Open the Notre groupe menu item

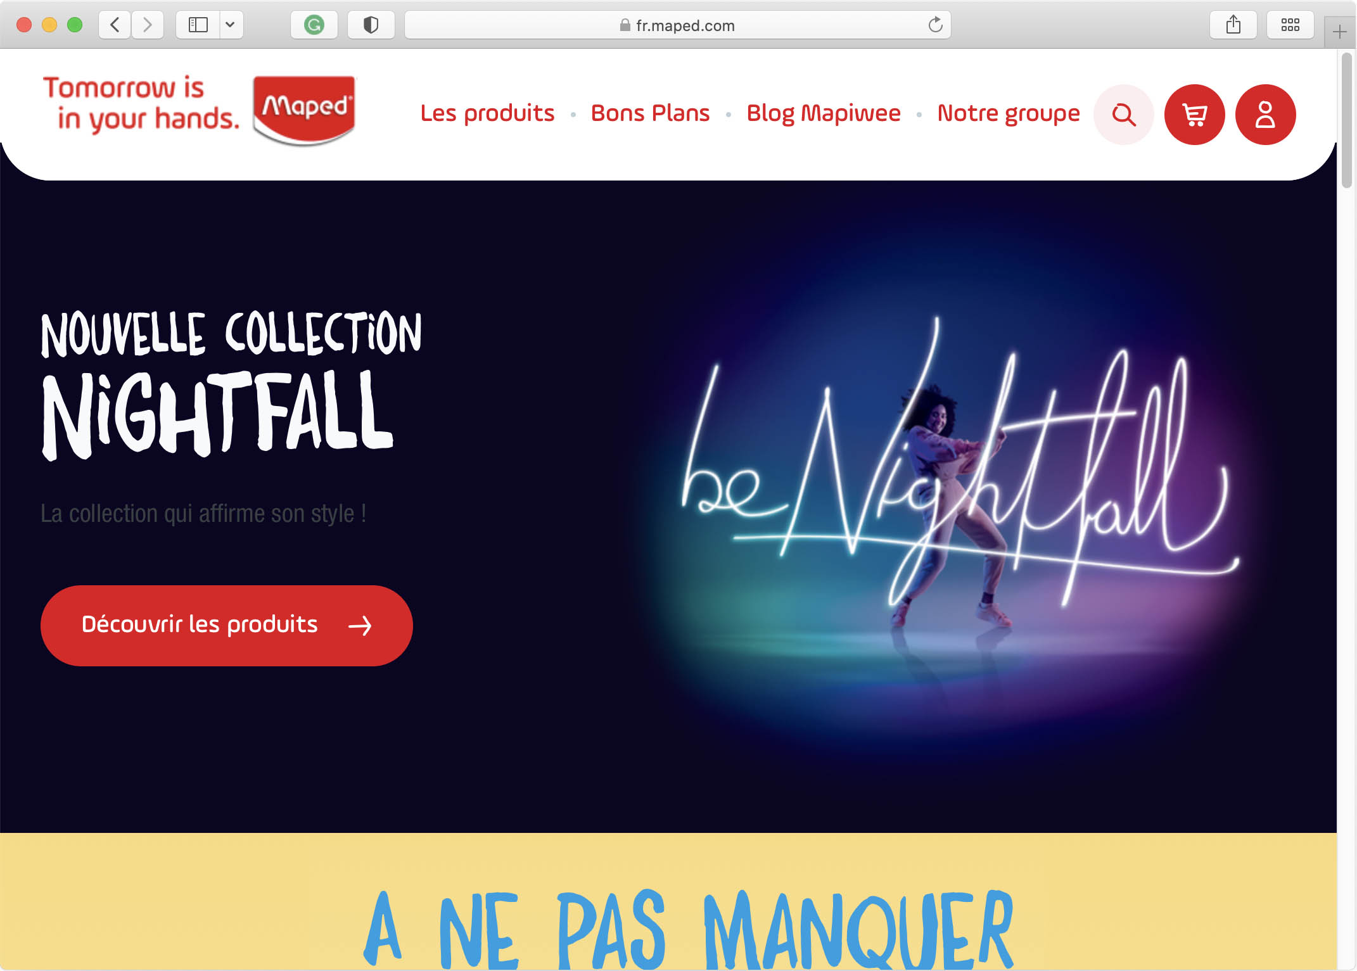pyautogui.click(x=1009, y=113)
